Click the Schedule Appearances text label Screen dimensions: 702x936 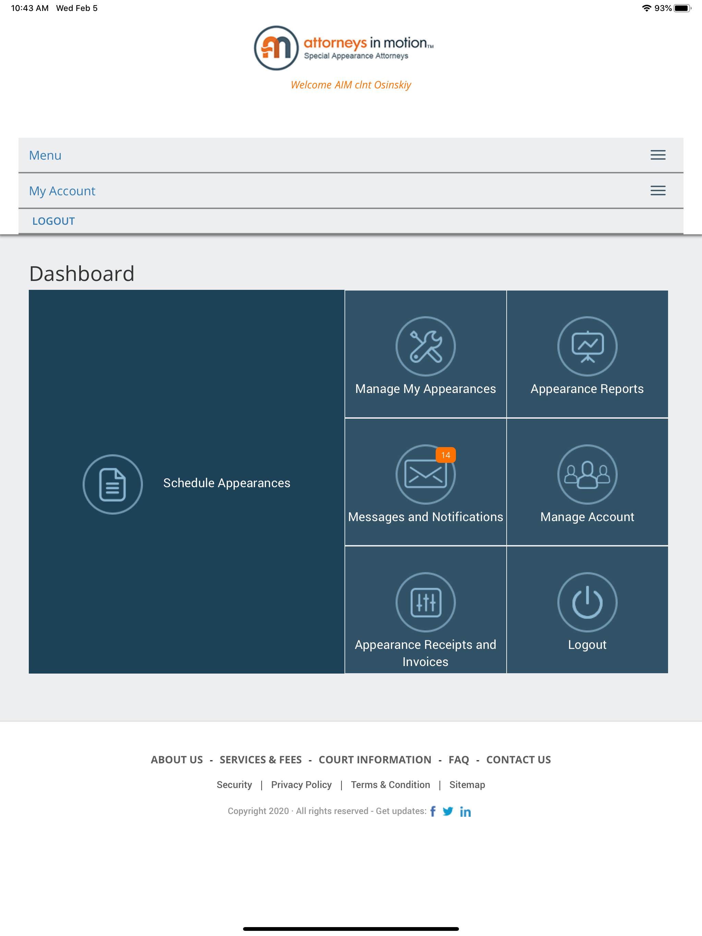pos(227,483)
